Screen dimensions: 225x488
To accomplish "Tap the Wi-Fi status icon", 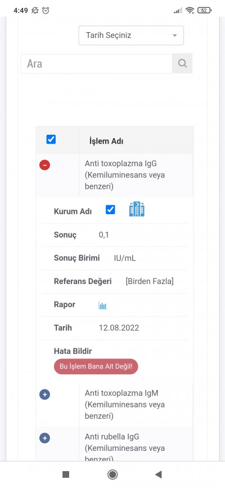I will pyautogui.click(x=190, y=10).
